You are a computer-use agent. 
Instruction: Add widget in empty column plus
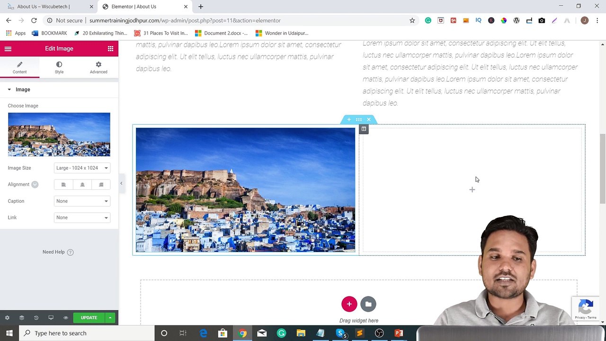click(x=472, y=190)
